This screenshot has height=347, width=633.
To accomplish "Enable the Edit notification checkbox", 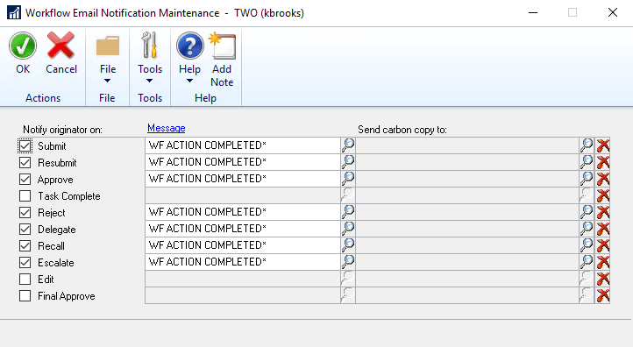I will click(25, 280).
